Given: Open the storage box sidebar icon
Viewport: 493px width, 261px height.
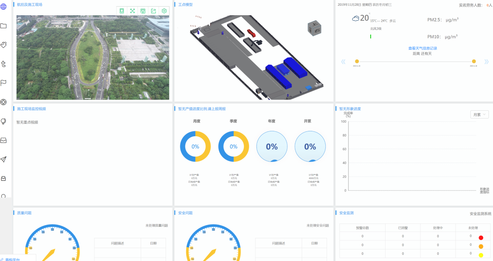Looking at the screenshot, I should [3, 178].
